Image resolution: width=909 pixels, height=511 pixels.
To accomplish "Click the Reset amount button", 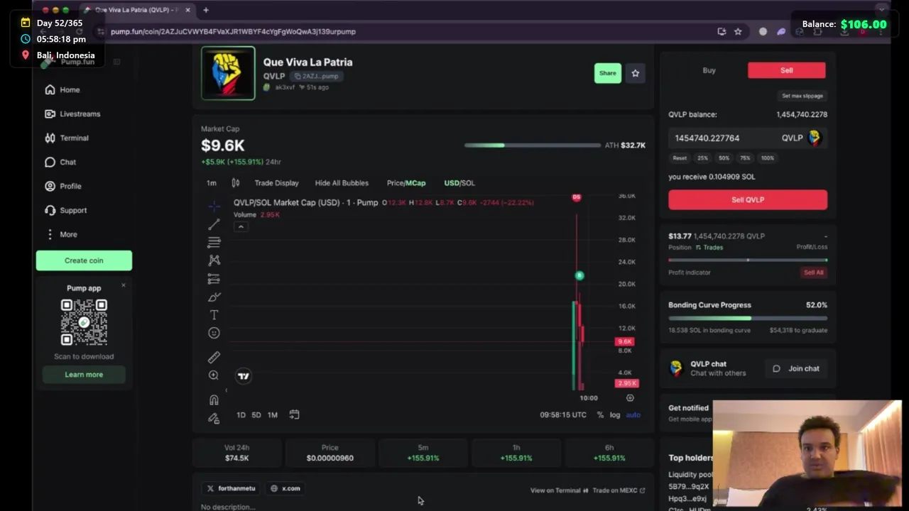I will [x=680, y=158].
